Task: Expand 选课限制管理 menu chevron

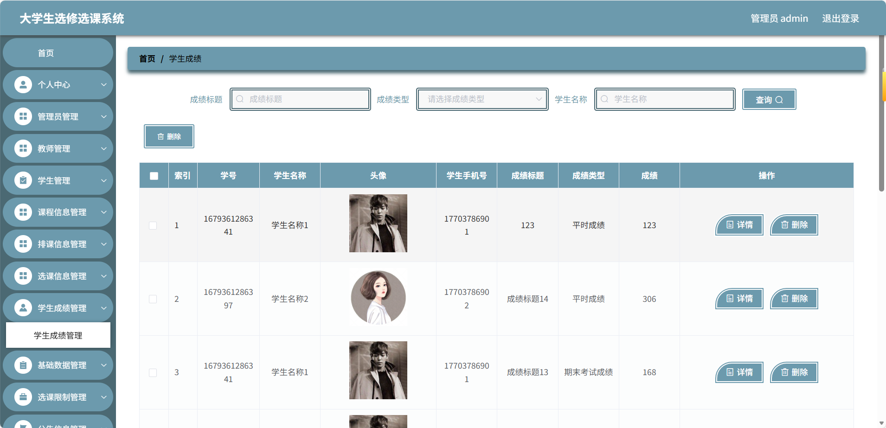Action: tap(104, 397)
